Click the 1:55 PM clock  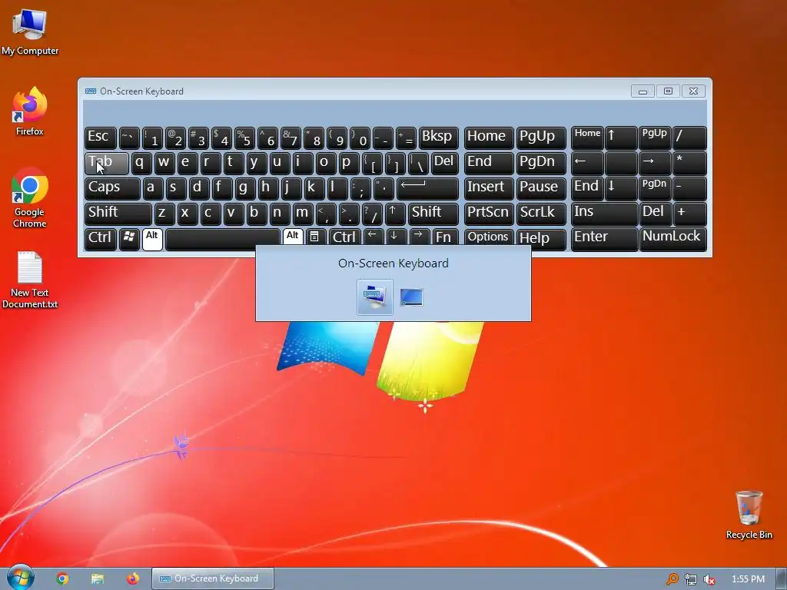pyautogui.click(x=748, y=579)
